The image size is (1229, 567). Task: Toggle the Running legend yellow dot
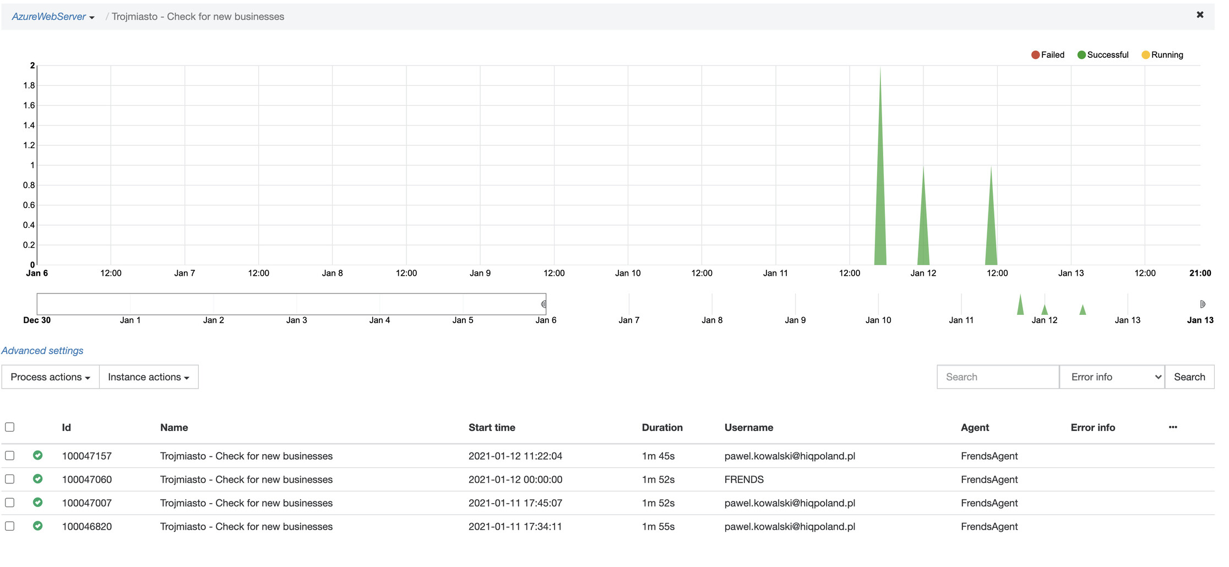[x=1145, y=55]
